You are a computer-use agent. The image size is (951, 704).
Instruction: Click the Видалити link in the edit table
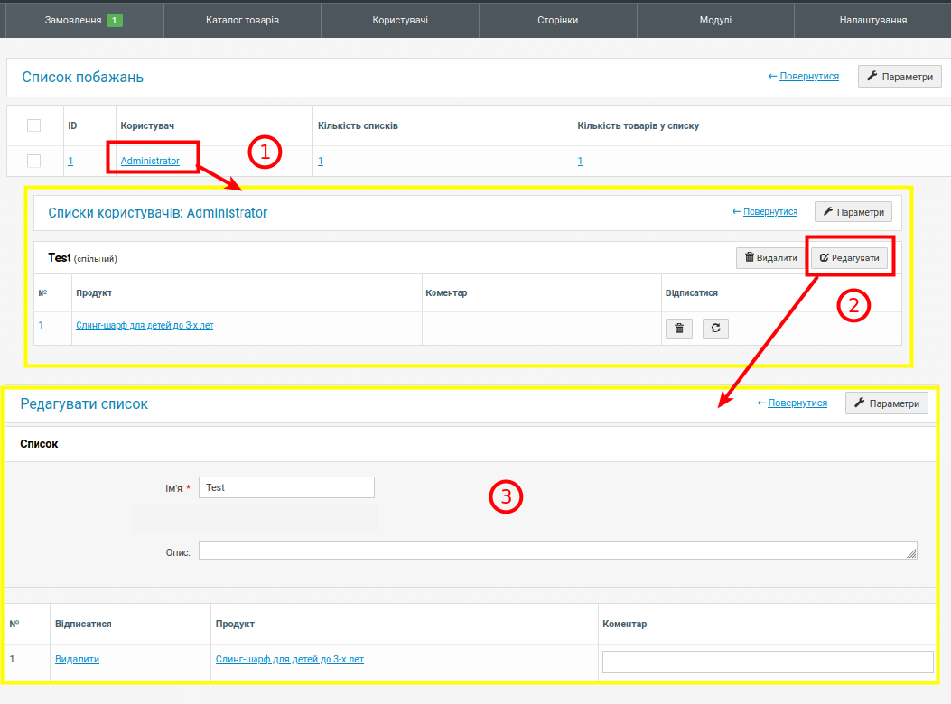point(77,659)
